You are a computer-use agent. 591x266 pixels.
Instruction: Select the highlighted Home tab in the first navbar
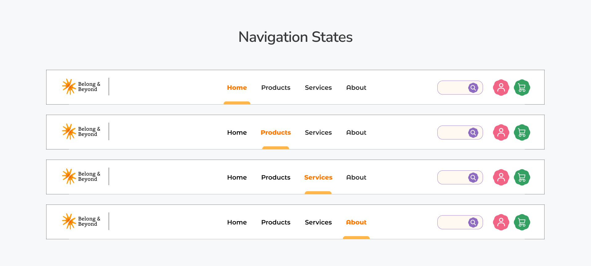click(x=237, y=88)
